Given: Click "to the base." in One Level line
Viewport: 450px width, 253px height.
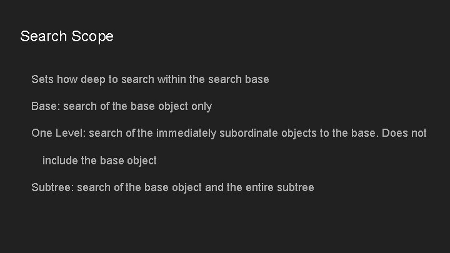Looking at the screenshot, I should 349,133.
